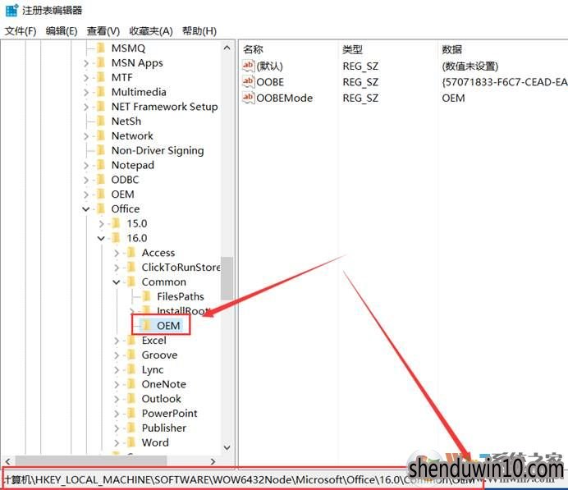Viewport: 568px width, 490px height.
Task: Select the NET Framework Setup label
Action: [164, 107]
